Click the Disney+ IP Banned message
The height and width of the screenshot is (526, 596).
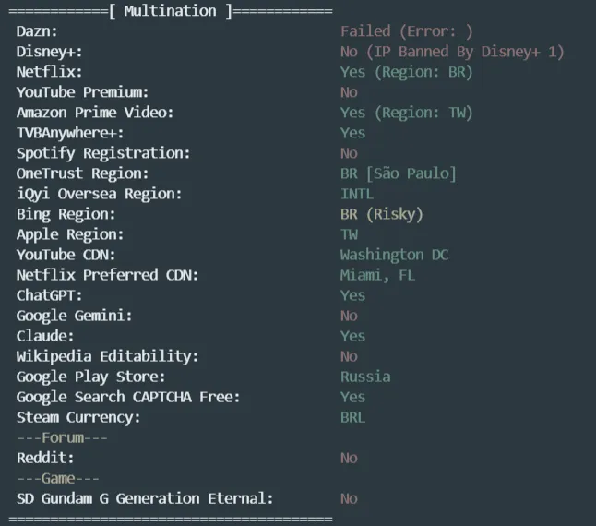pyautogui.click(x=451, y=52)
